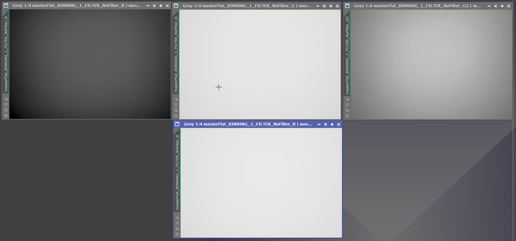Click four-corner fit icon in NoFilter_G window

(176, 105)
